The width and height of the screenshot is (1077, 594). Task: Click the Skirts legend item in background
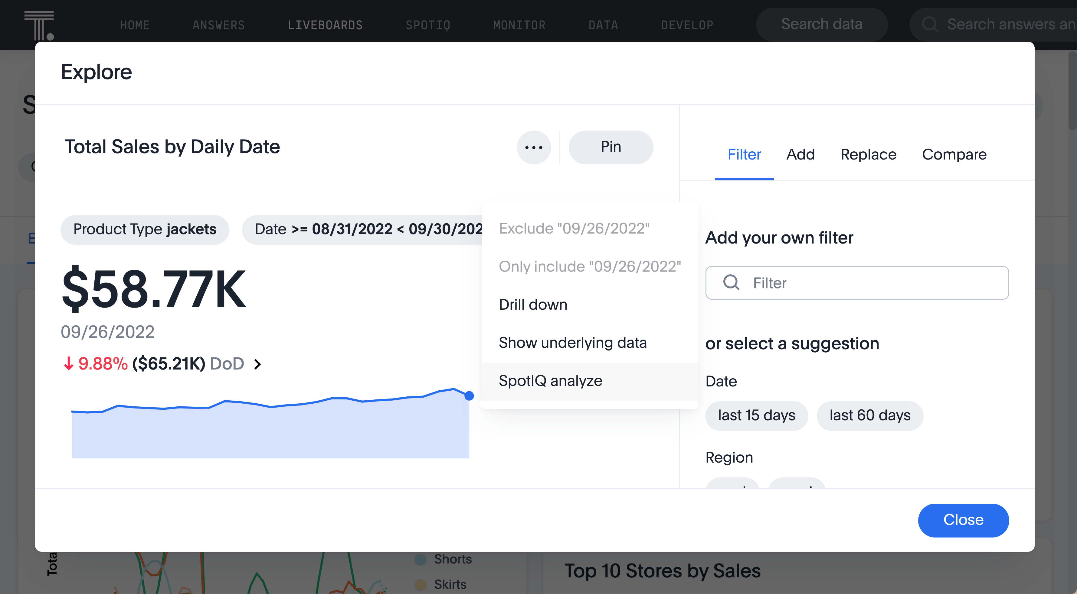[x=441, y=584]
